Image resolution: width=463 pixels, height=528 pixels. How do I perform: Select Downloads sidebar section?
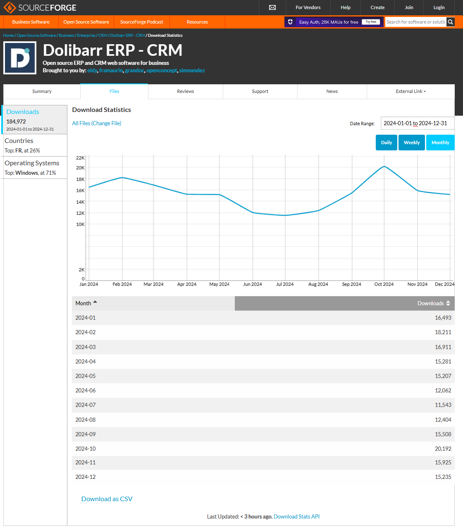click(35, 120)
